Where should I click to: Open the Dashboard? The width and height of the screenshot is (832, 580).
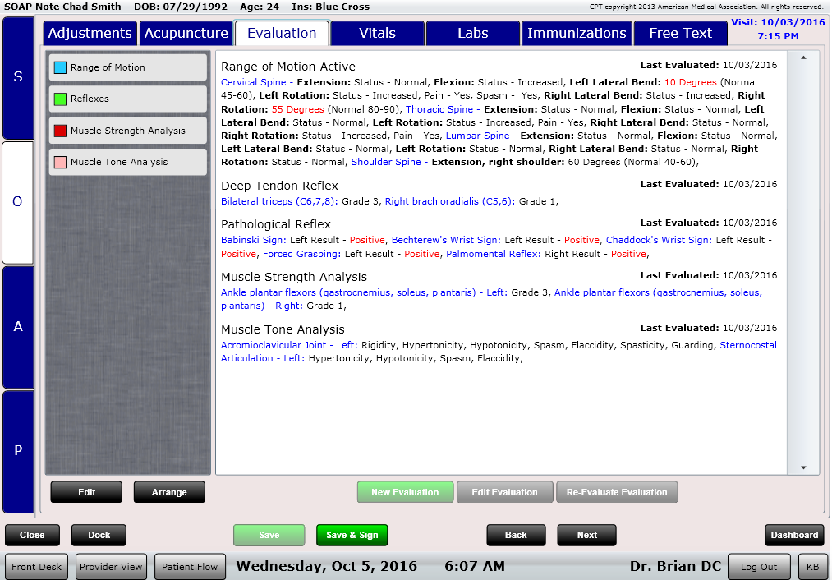793,535
